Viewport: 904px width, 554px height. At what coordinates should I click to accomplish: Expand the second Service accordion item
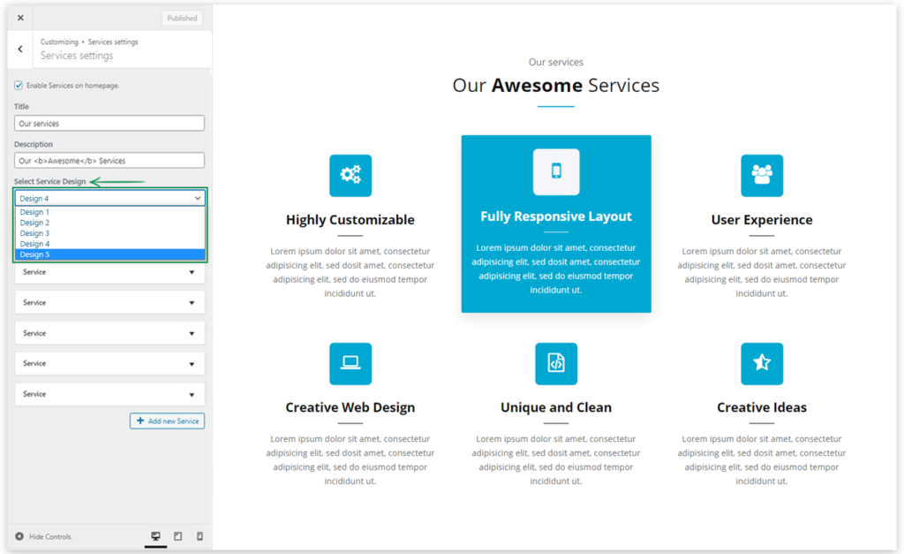109,302
